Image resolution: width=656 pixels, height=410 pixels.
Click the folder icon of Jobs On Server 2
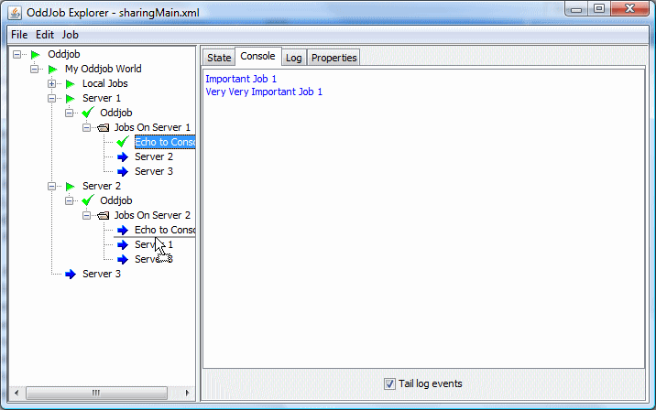pos(103,215)
